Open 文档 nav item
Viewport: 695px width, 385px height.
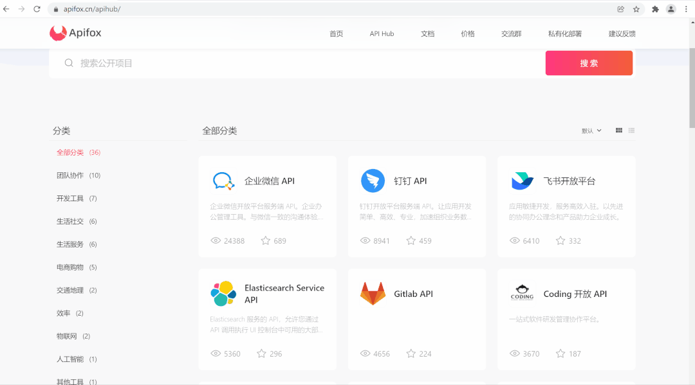tap(427, 33)
